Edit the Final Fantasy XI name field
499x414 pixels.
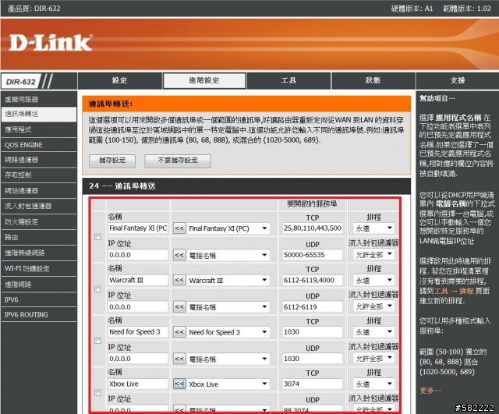[x=138, y=228]
